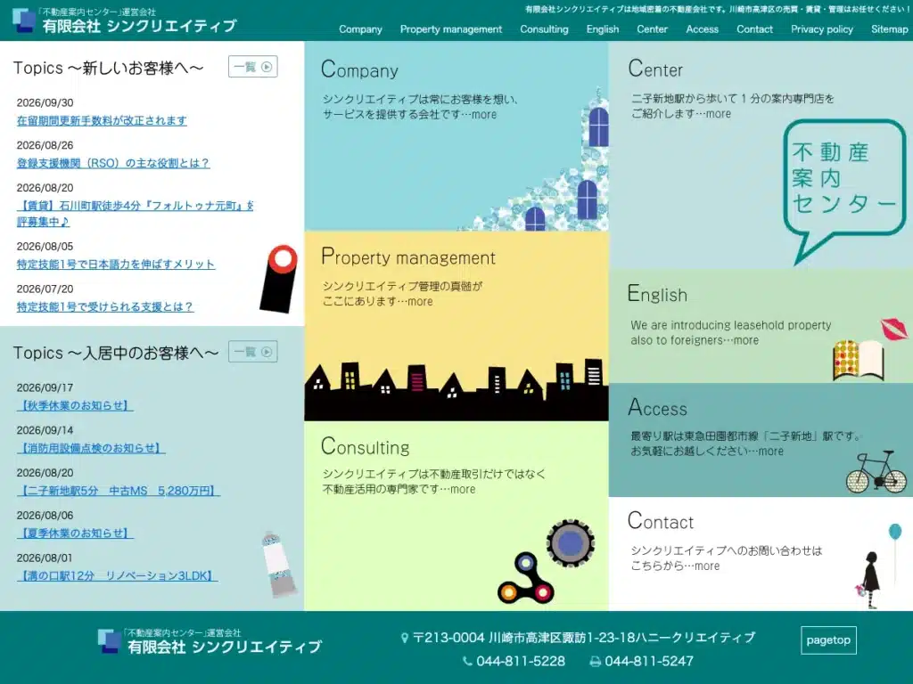913x684 pixels.
Task: Click the red door hanger tag icon
Action: coord(278,279)
